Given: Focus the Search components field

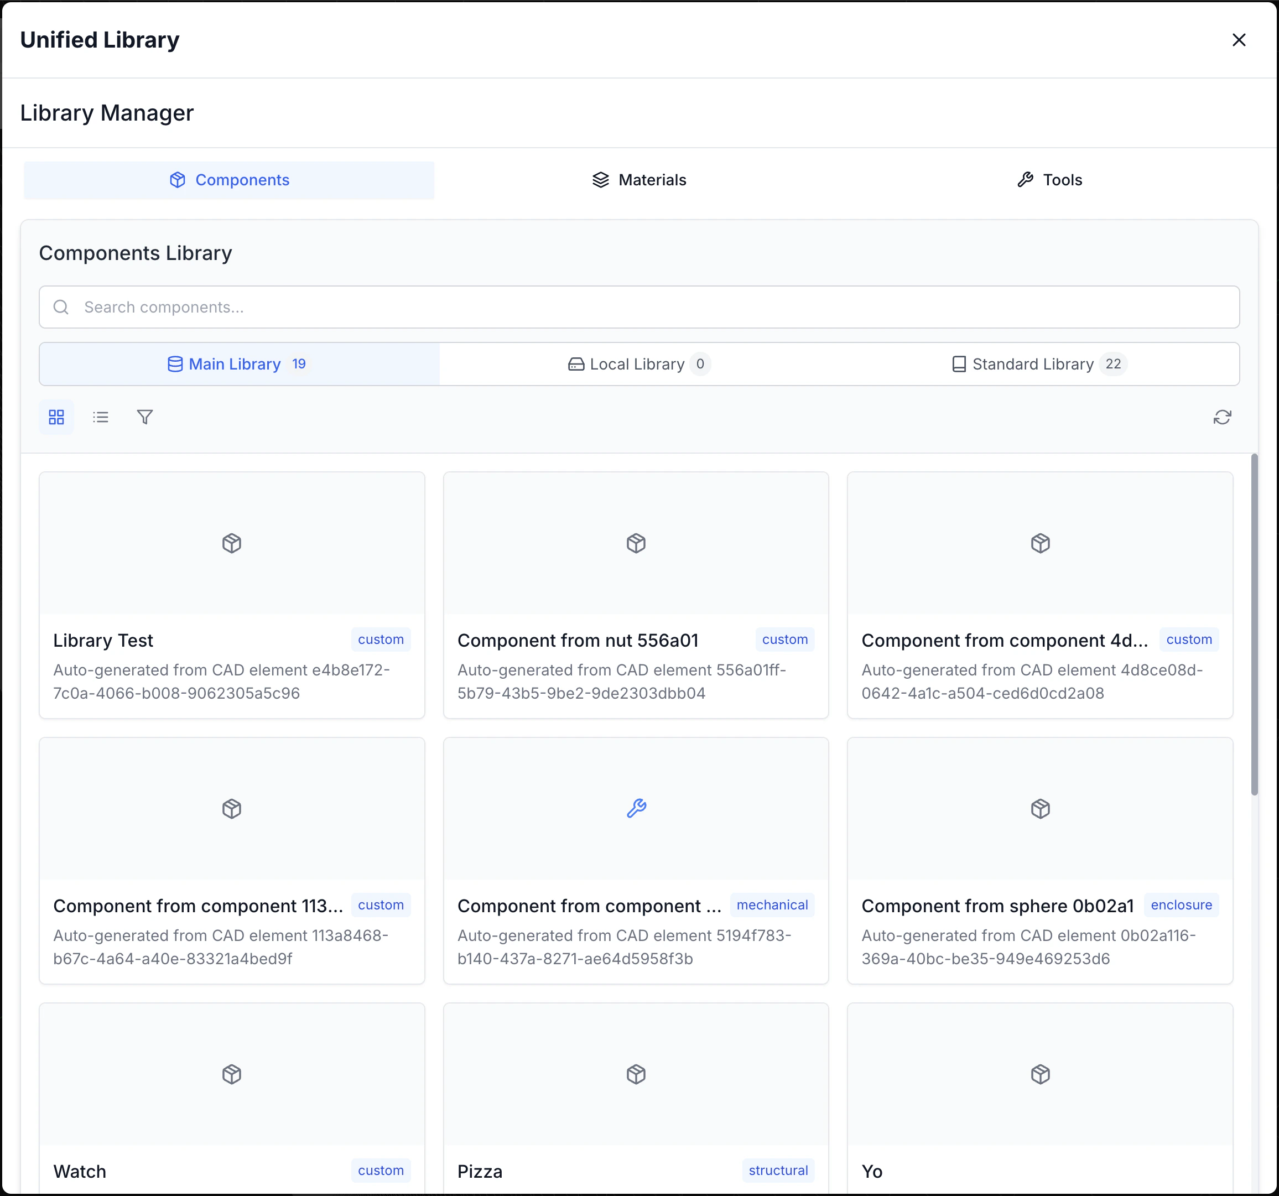Looking at the screenshot, I should (x=639, y=307).
